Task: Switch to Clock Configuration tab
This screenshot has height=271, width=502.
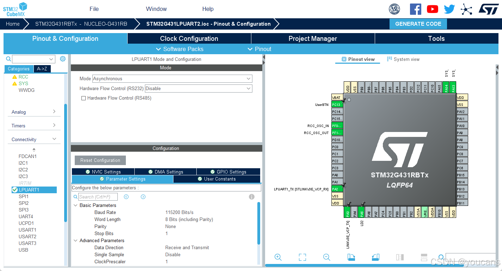Action: click(x=189, y=39)
